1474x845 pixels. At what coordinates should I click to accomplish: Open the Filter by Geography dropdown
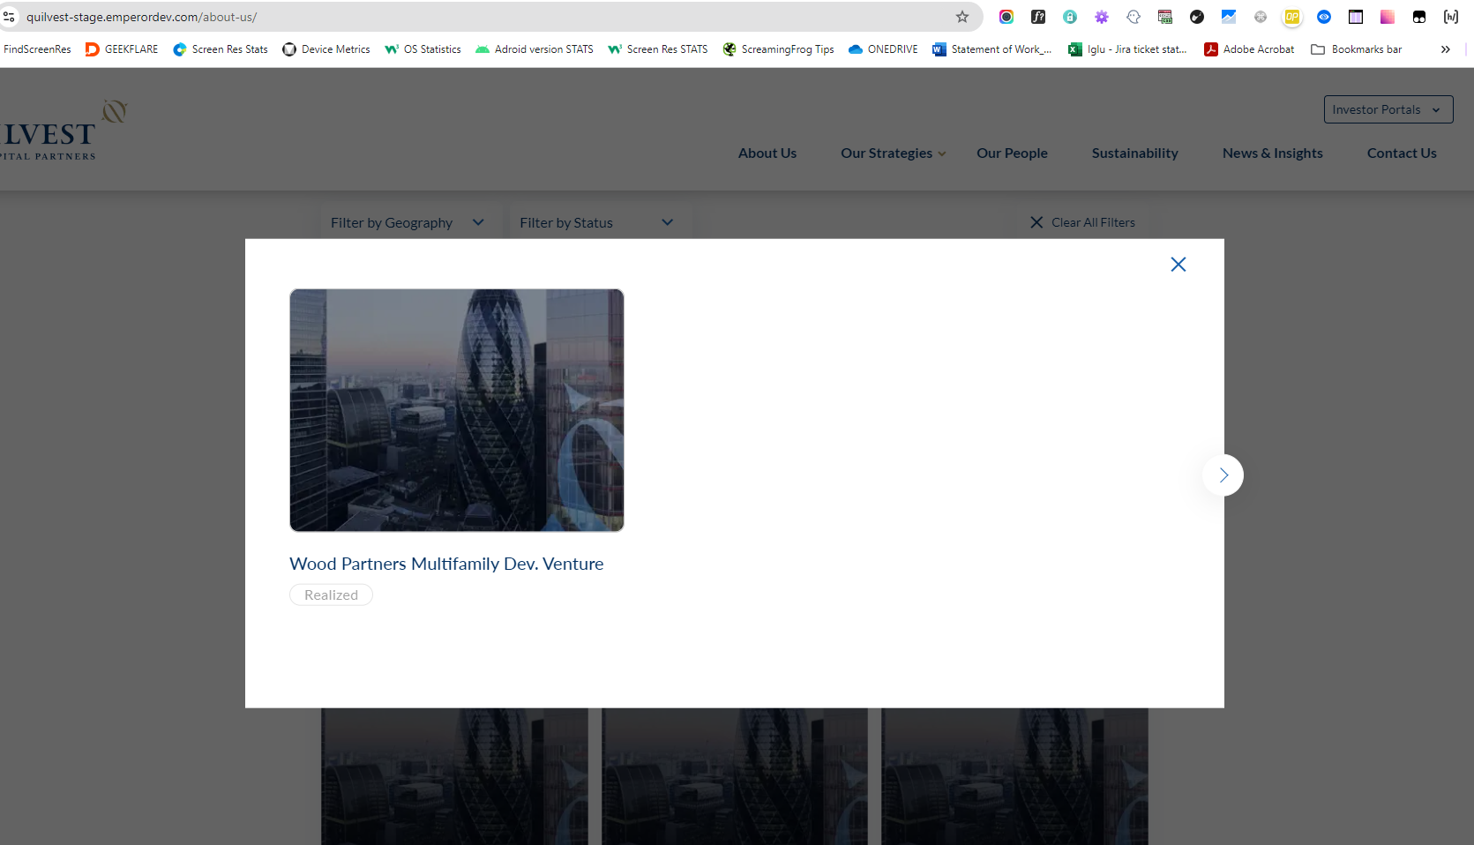click(x=408, y=223)
